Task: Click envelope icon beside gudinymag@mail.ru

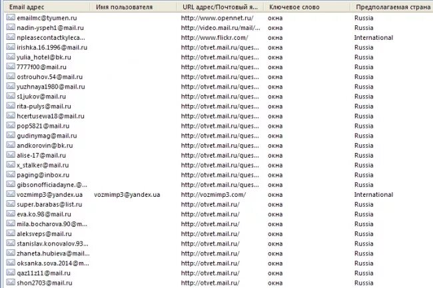Action: [11, 135]
